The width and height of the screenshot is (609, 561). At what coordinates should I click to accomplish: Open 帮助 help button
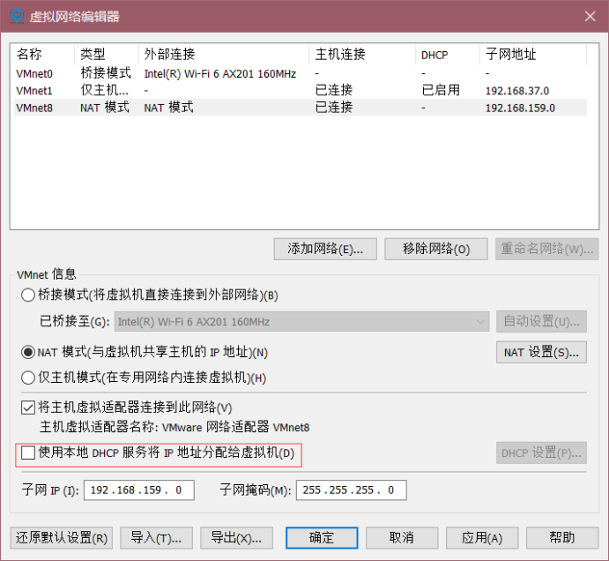[x=562, y=538]
